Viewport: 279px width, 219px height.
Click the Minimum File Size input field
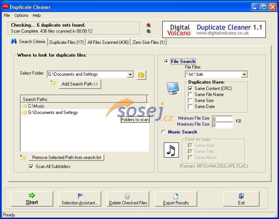pyautogui.click(x=222, y=119)
